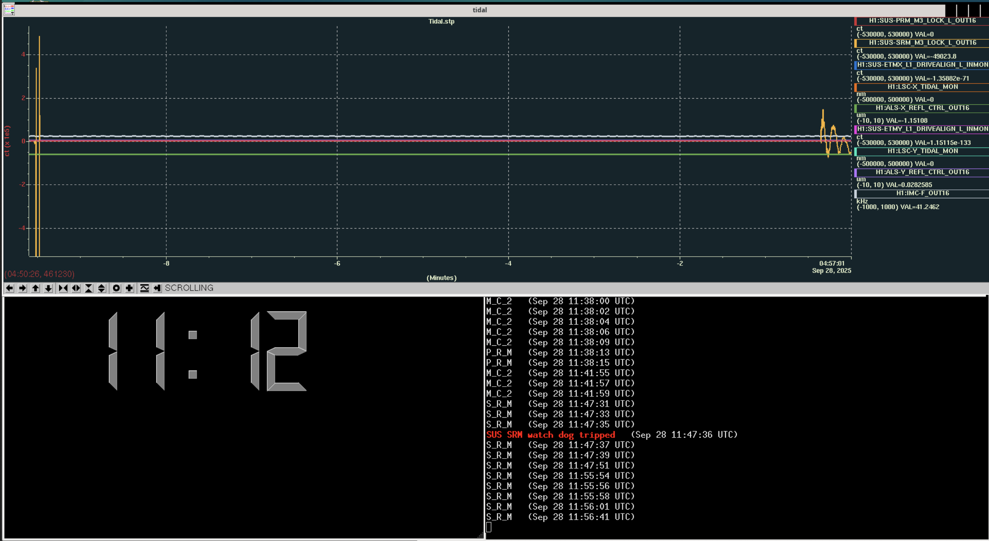Image resolution: width=989 pixels, height=541 pixels.
Task: Click the circle auto-scale icon
Action: 116,288
